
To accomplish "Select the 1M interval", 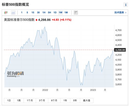I will [x=66, y=13].
